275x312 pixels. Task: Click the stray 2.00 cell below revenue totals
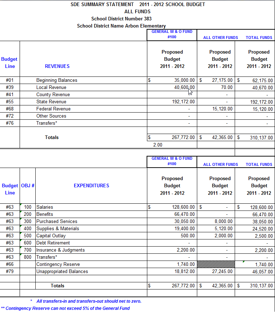158,145
